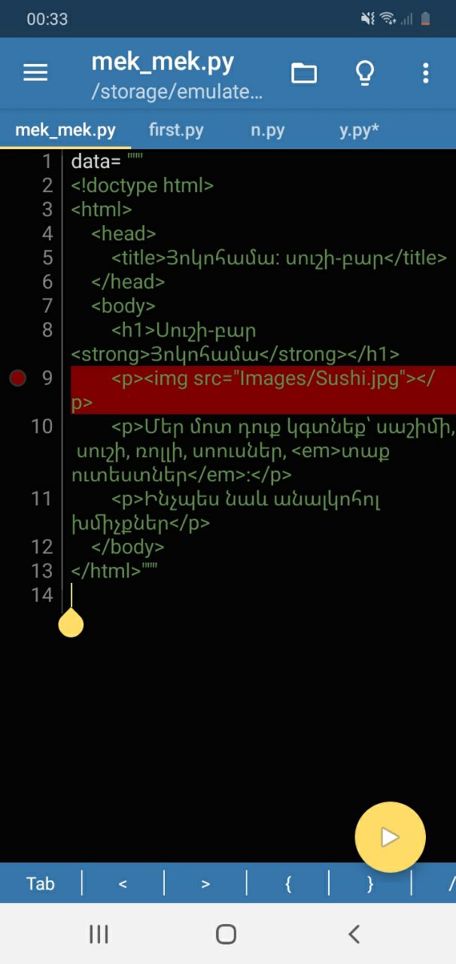Tap the yellow cursor handle on line 14
The height and width of the screenshot is (964, 456).
click(71, 623)
